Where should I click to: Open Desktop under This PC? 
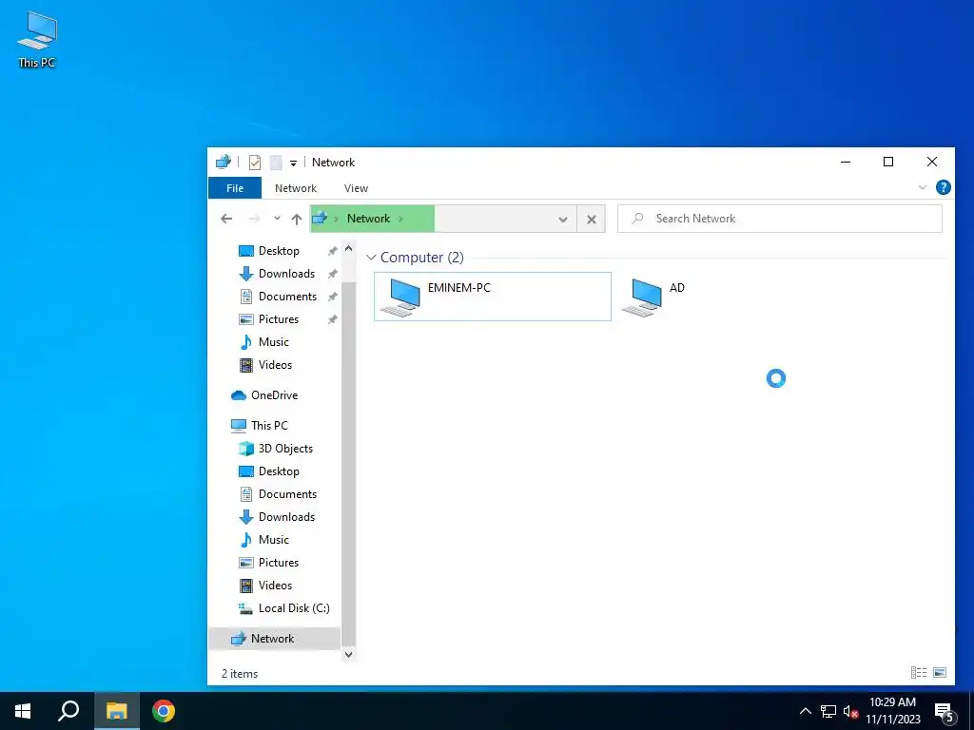279,471
